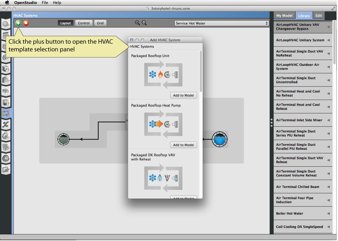Image resolution: width=338 pixels, height=241 pixels.
Task: Click the Add HVAC System dialog scrollbar
Action: click(201, 72)
